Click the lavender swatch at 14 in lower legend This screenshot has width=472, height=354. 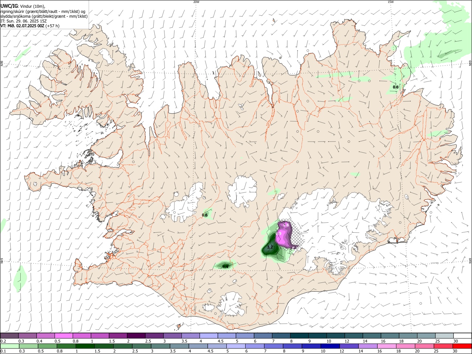coord(367,346)
